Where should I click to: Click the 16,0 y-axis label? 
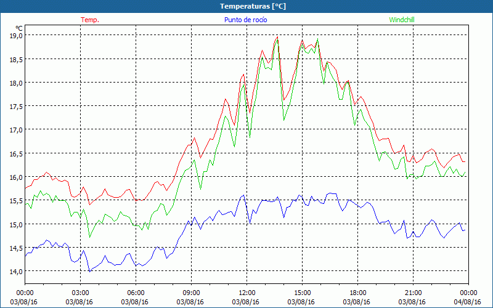(x=16, y=177)
